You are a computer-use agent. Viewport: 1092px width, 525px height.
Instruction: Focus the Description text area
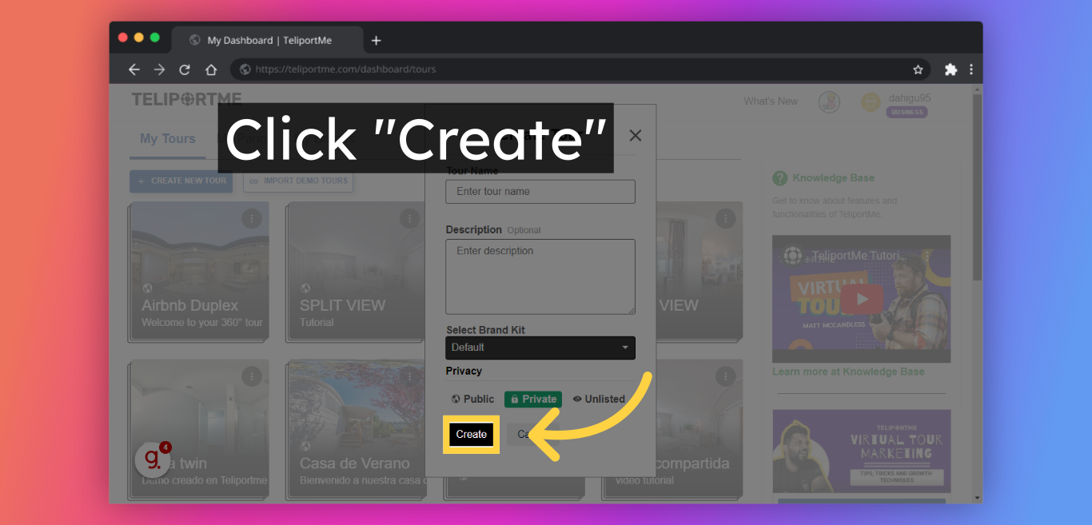[x=540, y=276]
